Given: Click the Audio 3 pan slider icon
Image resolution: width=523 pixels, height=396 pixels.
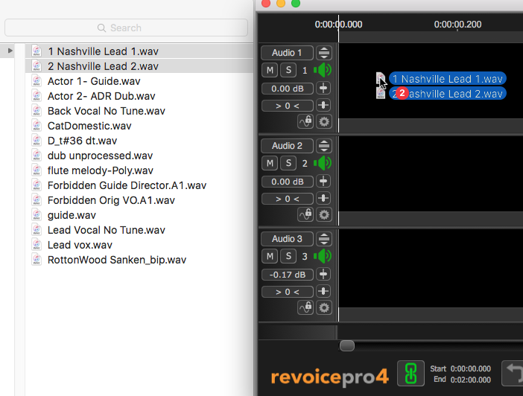Looking at the screenshot, I should coord(324,291).
